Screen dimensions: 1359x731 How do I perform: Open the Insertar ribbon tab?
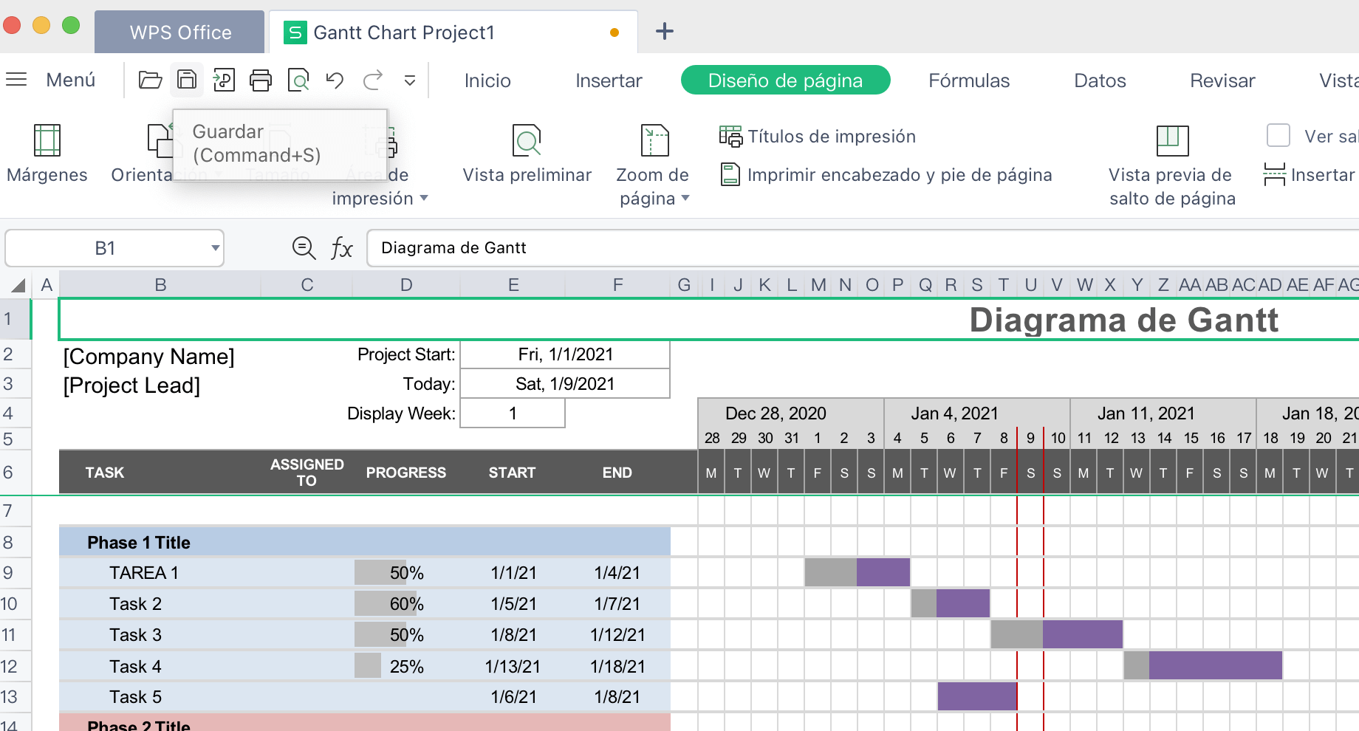[609, 80]
